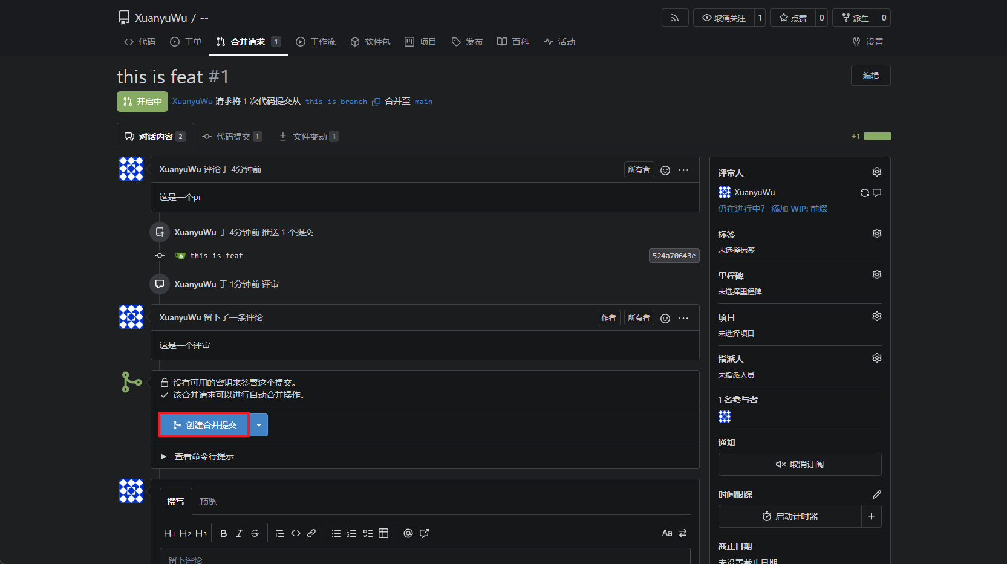Toggle bold formatting
This screenshot has height=564, width=1007.
point(224,533)
